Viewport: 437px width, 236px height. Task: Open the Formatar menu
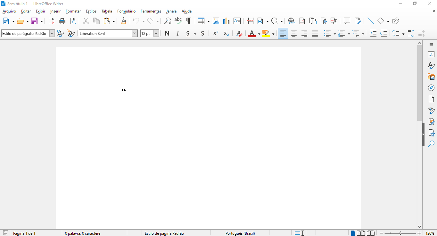coord(73,11)
